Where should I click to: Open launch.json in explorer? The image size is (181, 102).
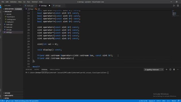coord(13,17)
